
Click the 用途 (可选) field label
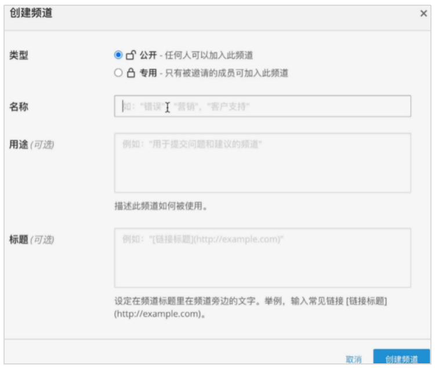[x=31, y=145]
